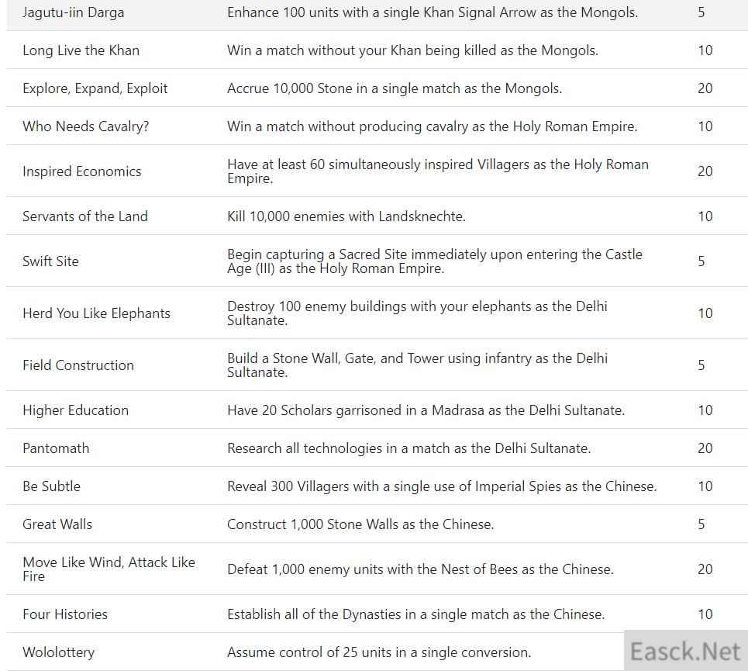Click score 5 in Swift Site row
This screenshot has height=671, width=748.
(701, 261)
